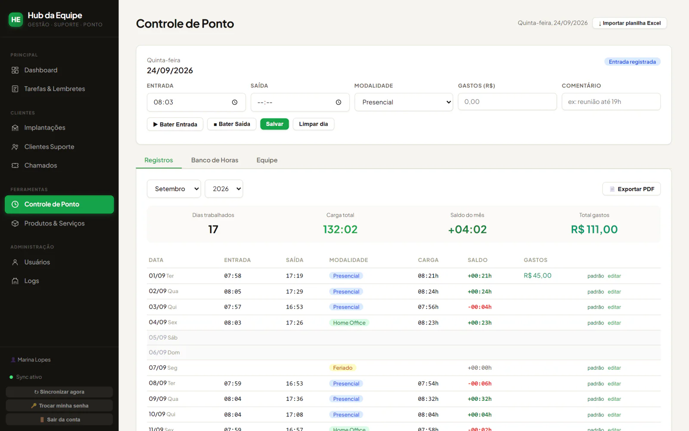The height and width of the screenshot is (431, 689).
Task: Click the Limpar dia button
Action: 313,124
